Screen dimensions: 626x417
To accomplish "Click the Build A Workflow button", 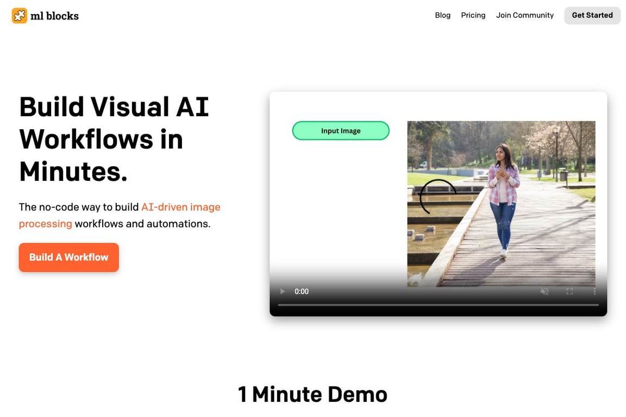I will (68, 257).
